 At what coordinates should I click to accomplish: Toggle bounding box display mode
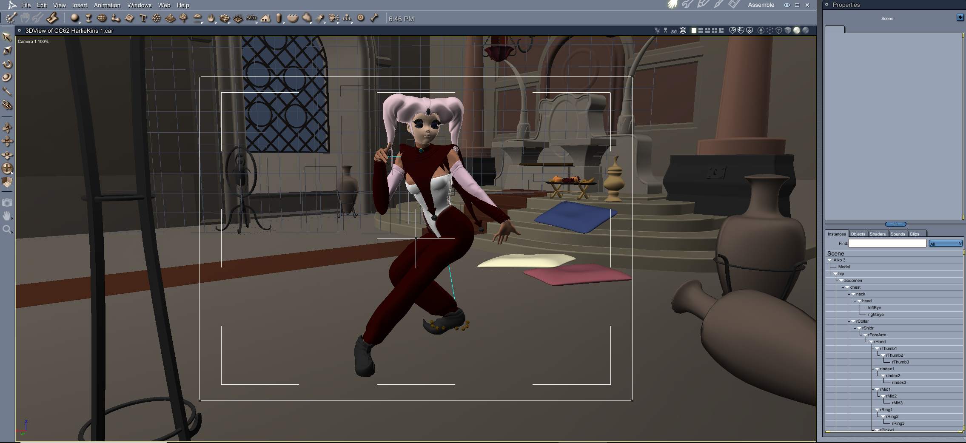pyautogui.click(x=770, y=30)
